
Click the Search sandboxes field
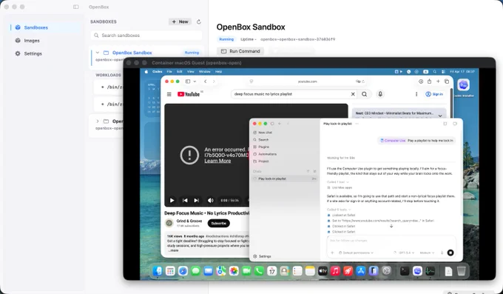[x=146, y=36]
